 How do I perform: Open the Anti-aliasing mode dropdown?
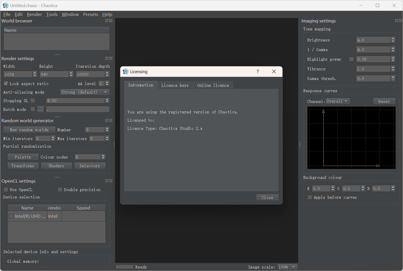85,92
